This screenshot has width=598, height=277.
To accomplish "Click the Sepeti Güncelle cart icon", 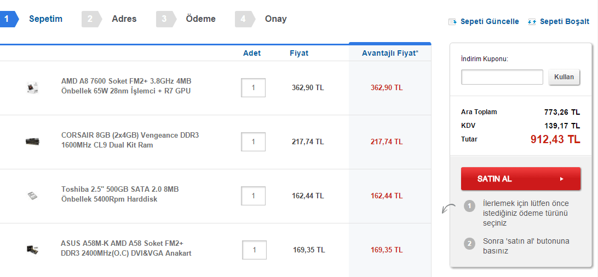I will [x=452, y=22].
